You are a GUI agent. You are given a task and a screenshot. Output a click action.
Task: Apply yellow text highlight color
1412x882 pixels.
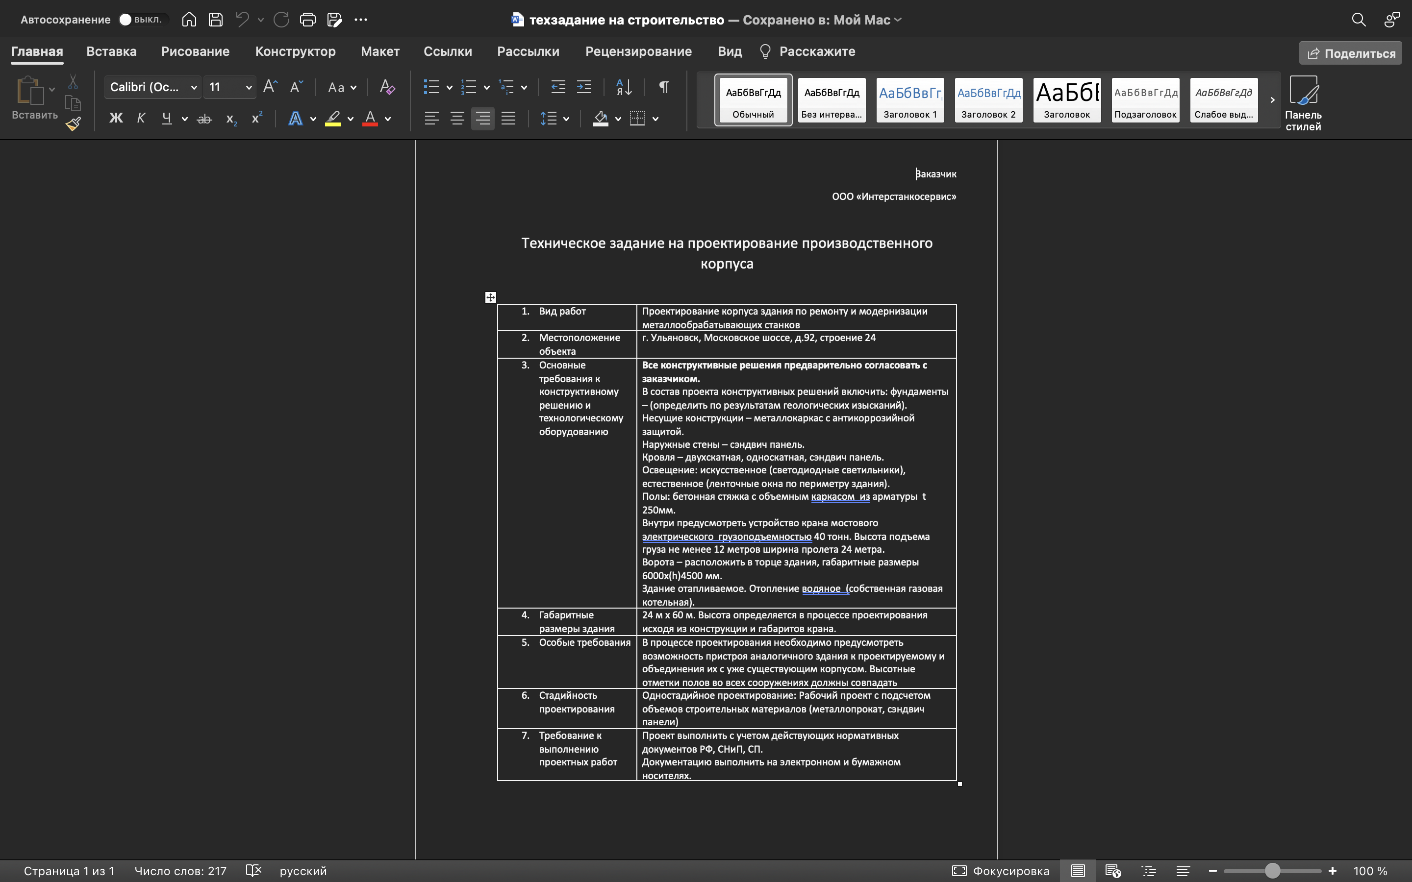tap(332, 119)
